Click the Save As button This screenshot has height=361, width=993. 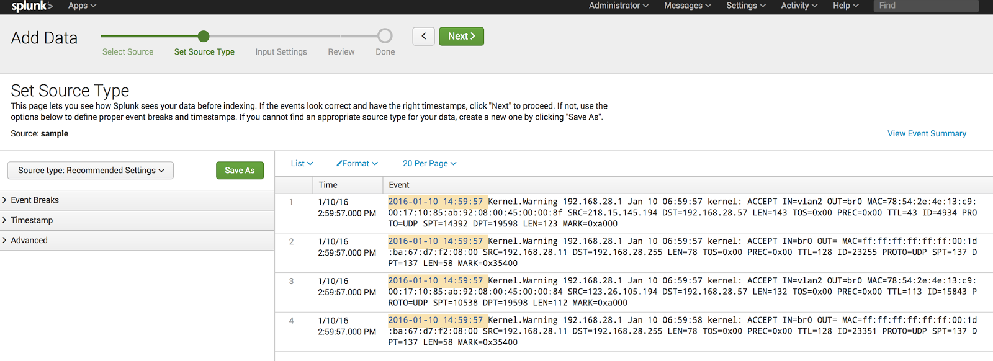240,170
